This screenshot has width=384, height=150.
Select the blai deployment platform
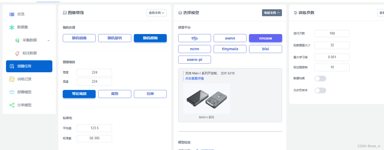tap(265, 49)
